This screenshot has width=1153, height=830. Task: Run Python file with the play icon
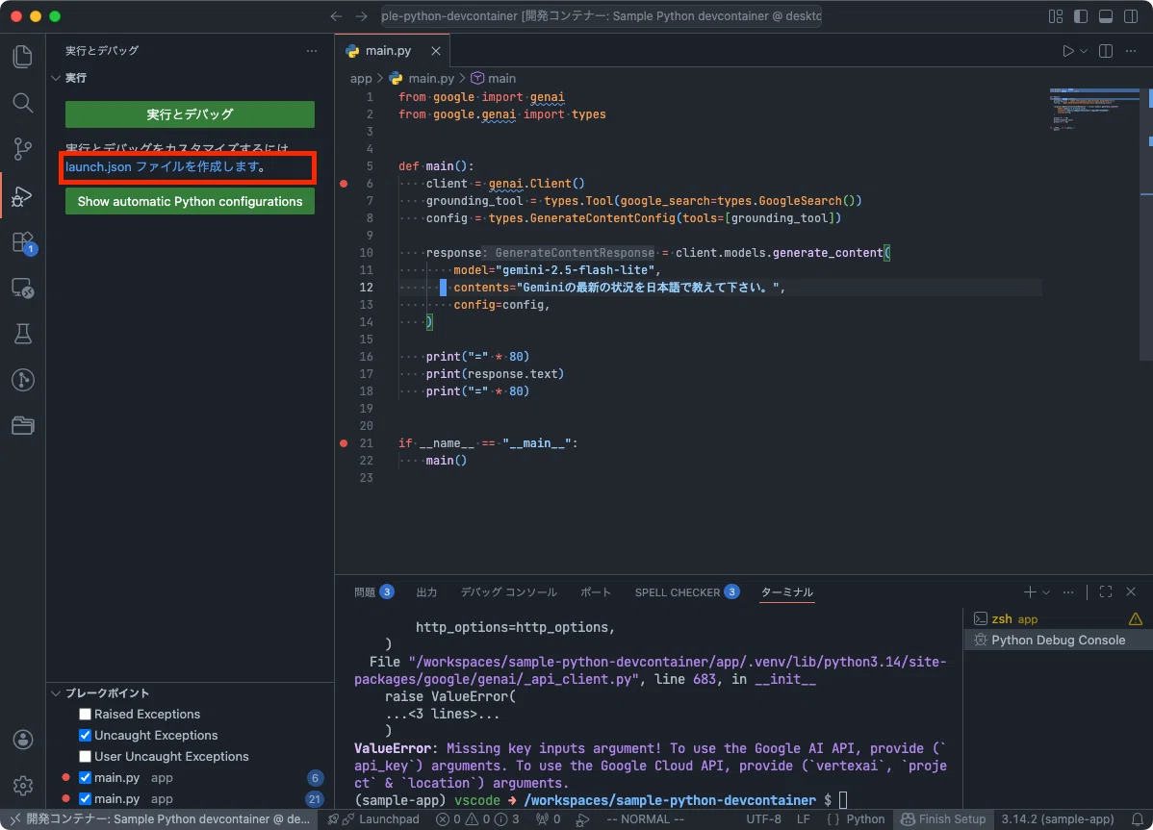point(1067,51)
